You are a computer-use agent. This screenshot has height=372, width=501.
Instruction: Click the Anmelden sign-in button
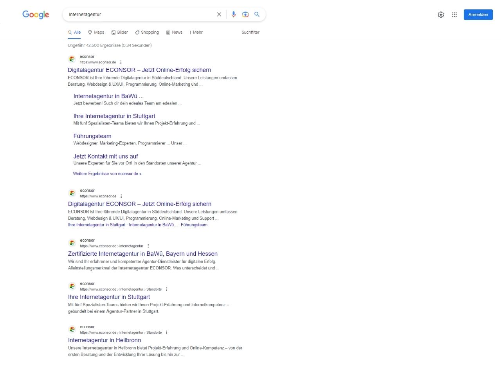tap(478, 14)
